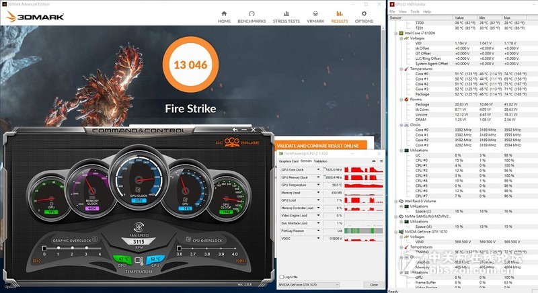The image size is (538, 293).
Task: Open the NVIDIA GeForce GTX 1070 device combo box
Action: [309, 285]
